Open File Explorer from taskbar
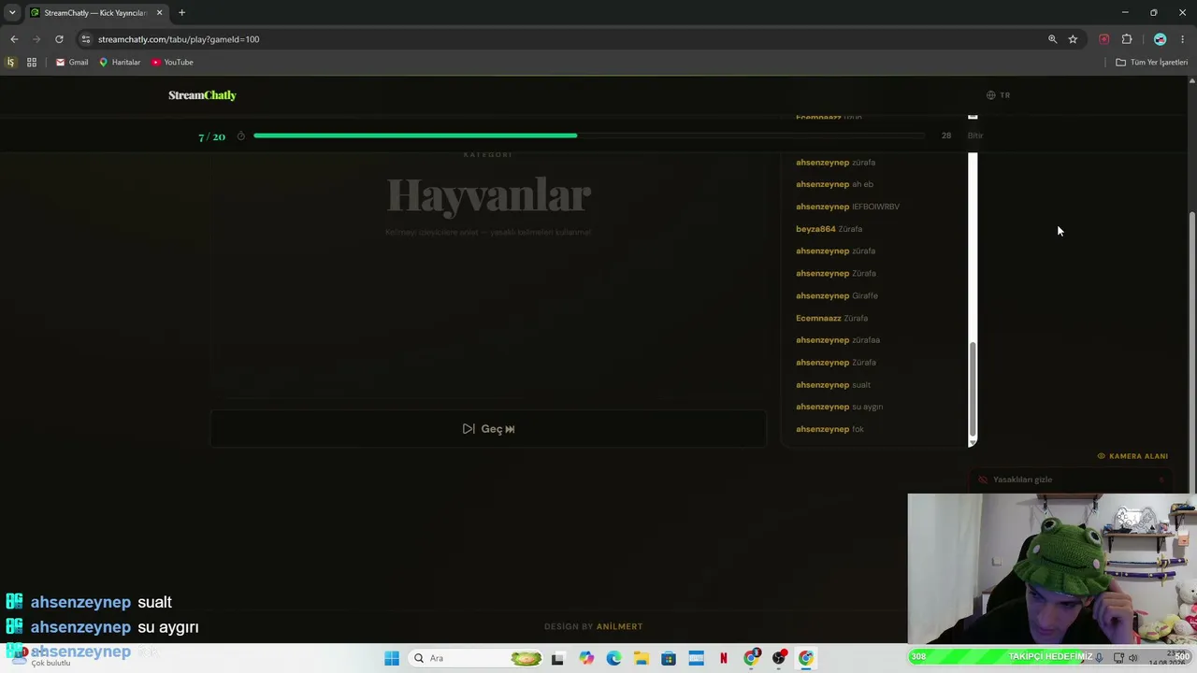1197x673 pixels. [642, 658]
